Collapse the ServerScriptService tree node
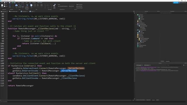 point(136,30)
